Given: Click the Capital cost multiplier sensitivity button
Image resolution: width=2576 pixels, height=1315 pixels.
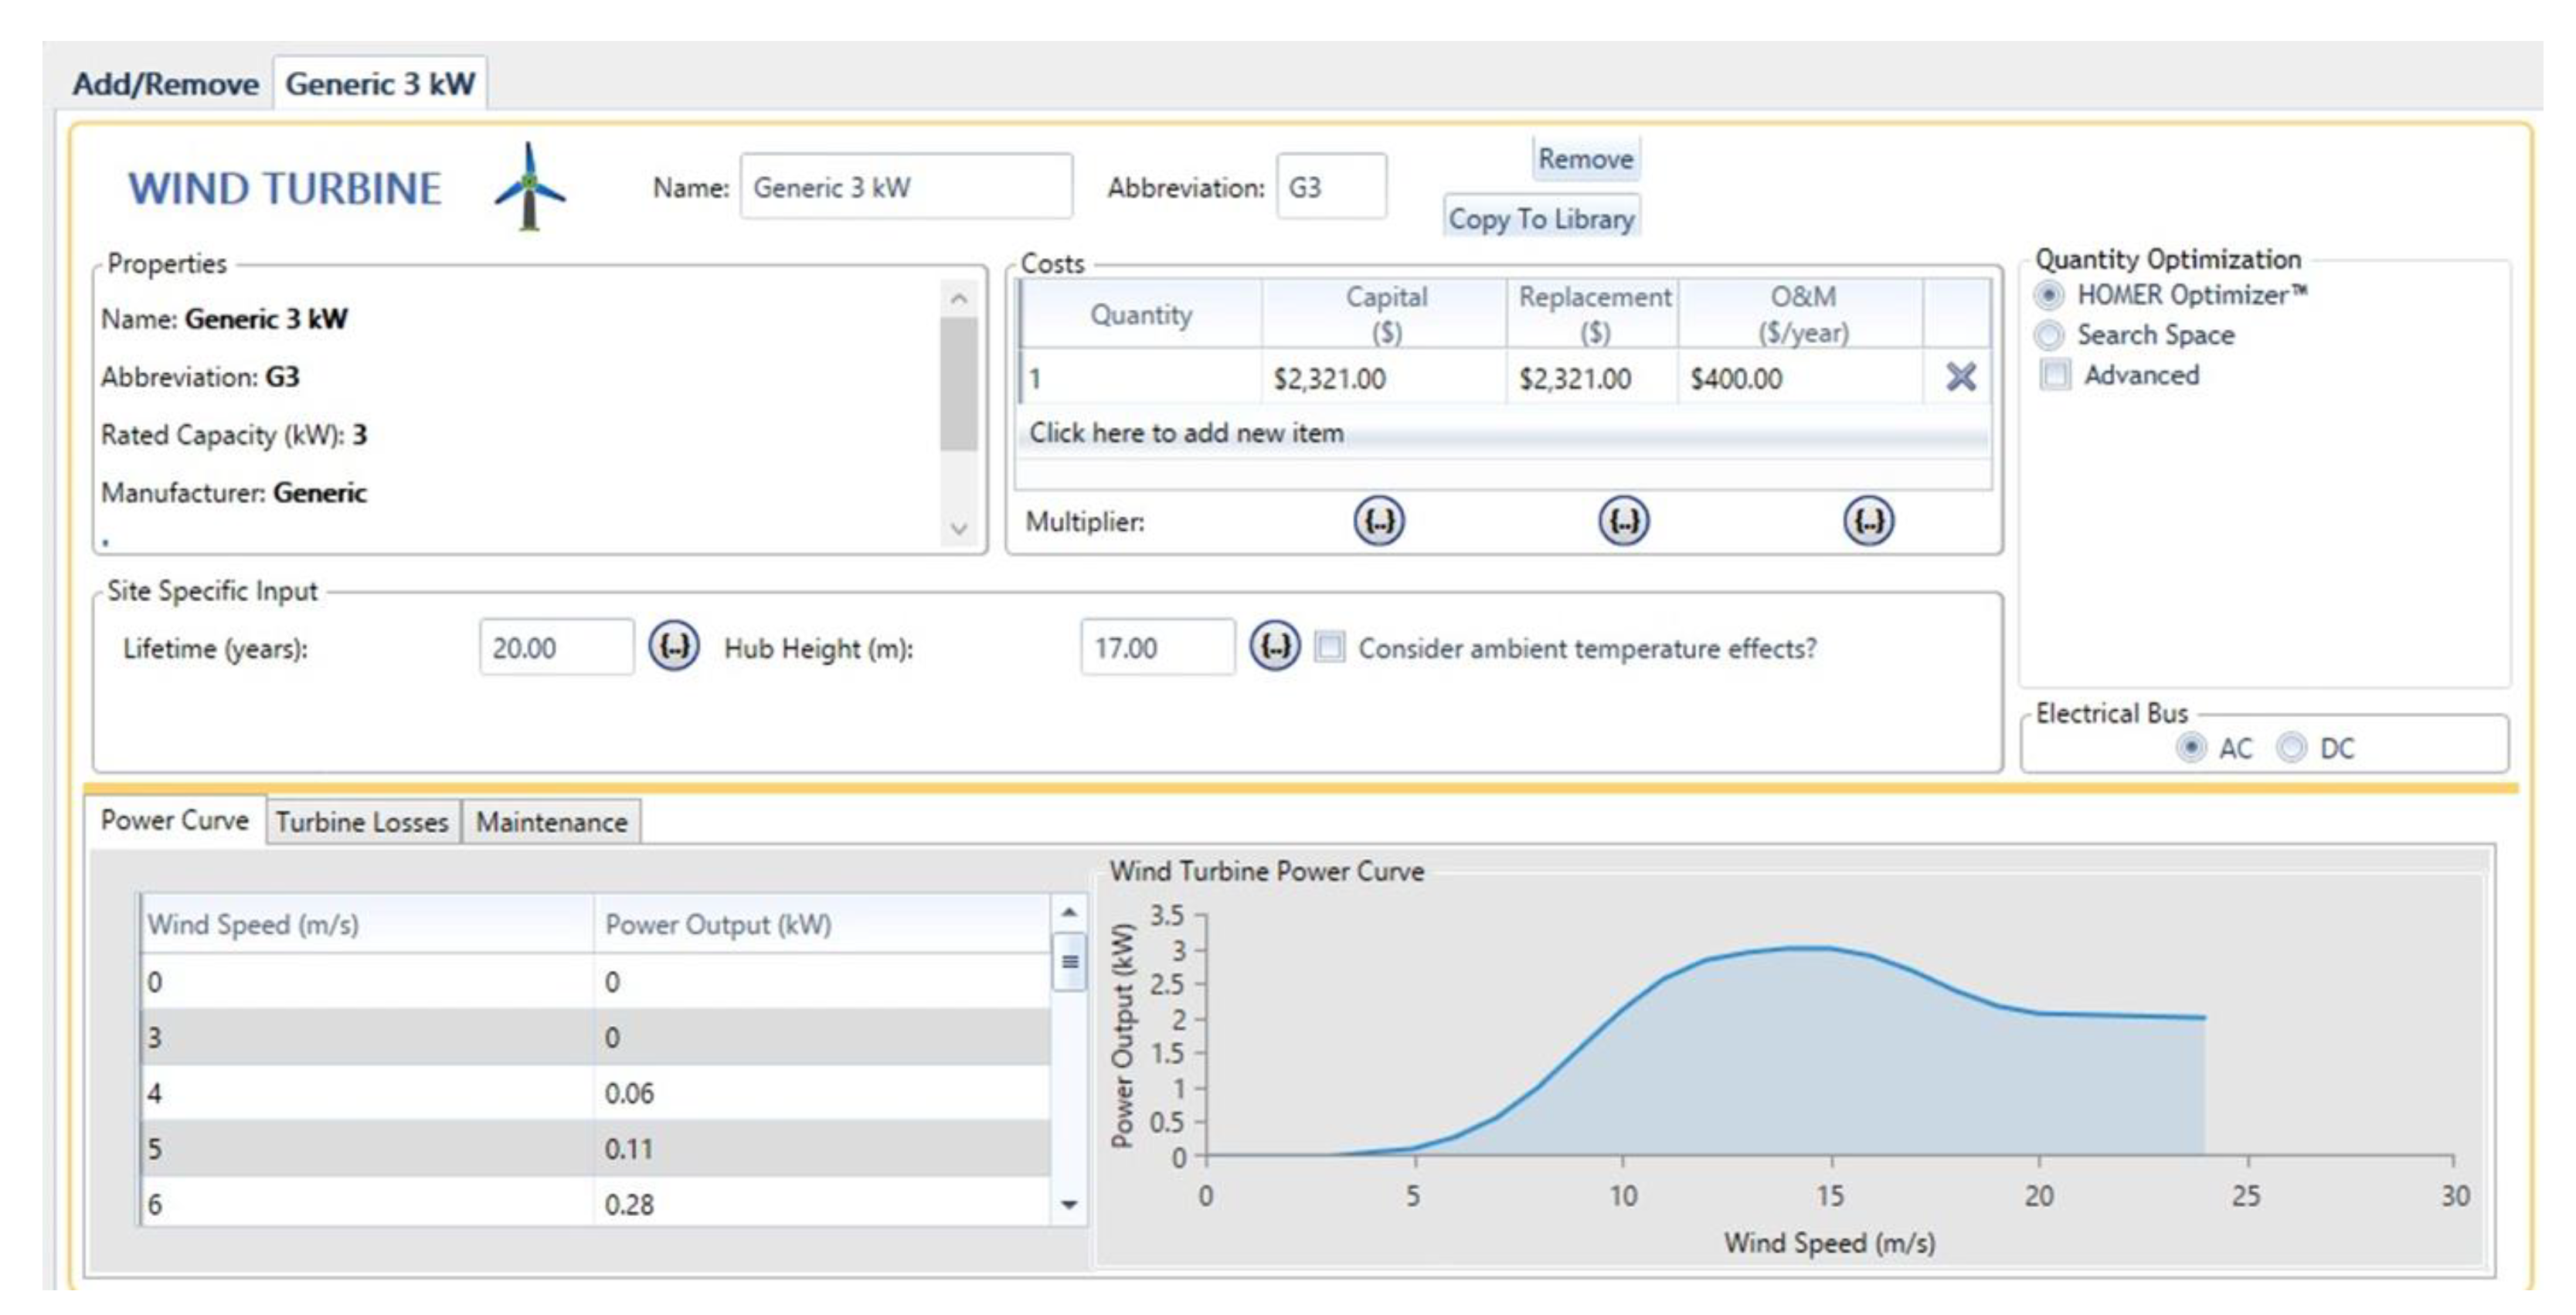Looking at the screenshot, I should (1379, 521).
